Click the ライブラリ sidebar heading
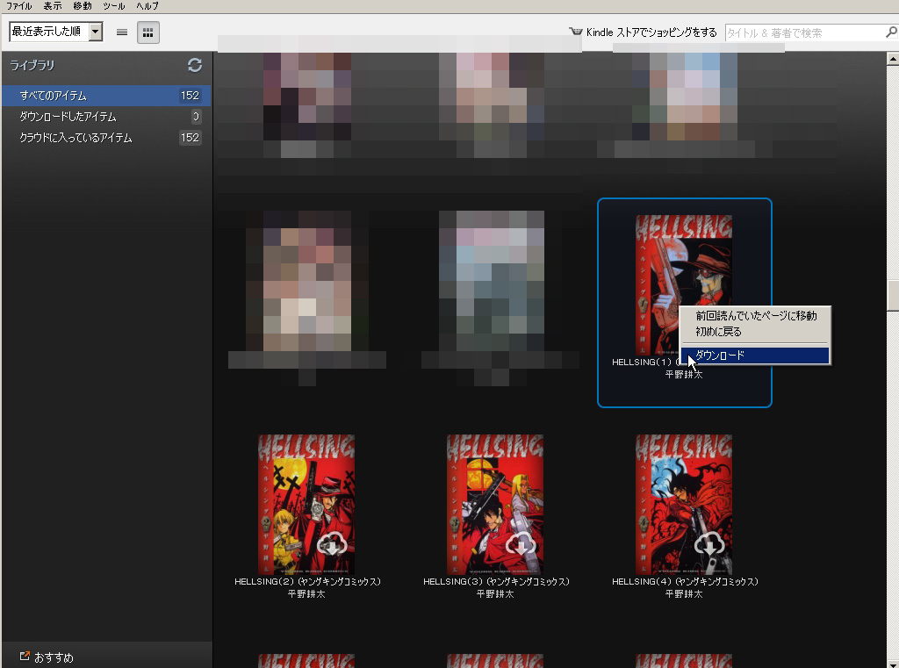The width and height of the screenshot is (899, 668). (x=32, y=65)
